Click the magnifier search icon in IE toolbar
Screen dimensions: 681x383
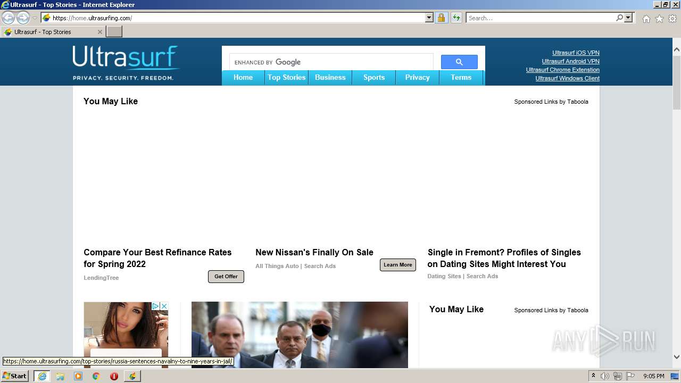(619, 18)
